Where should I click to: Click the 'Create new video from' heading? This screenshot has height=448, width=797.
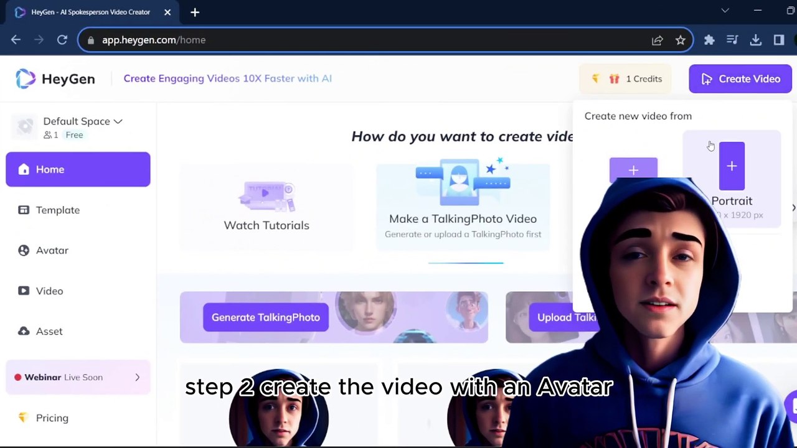[x=638, y=116]
